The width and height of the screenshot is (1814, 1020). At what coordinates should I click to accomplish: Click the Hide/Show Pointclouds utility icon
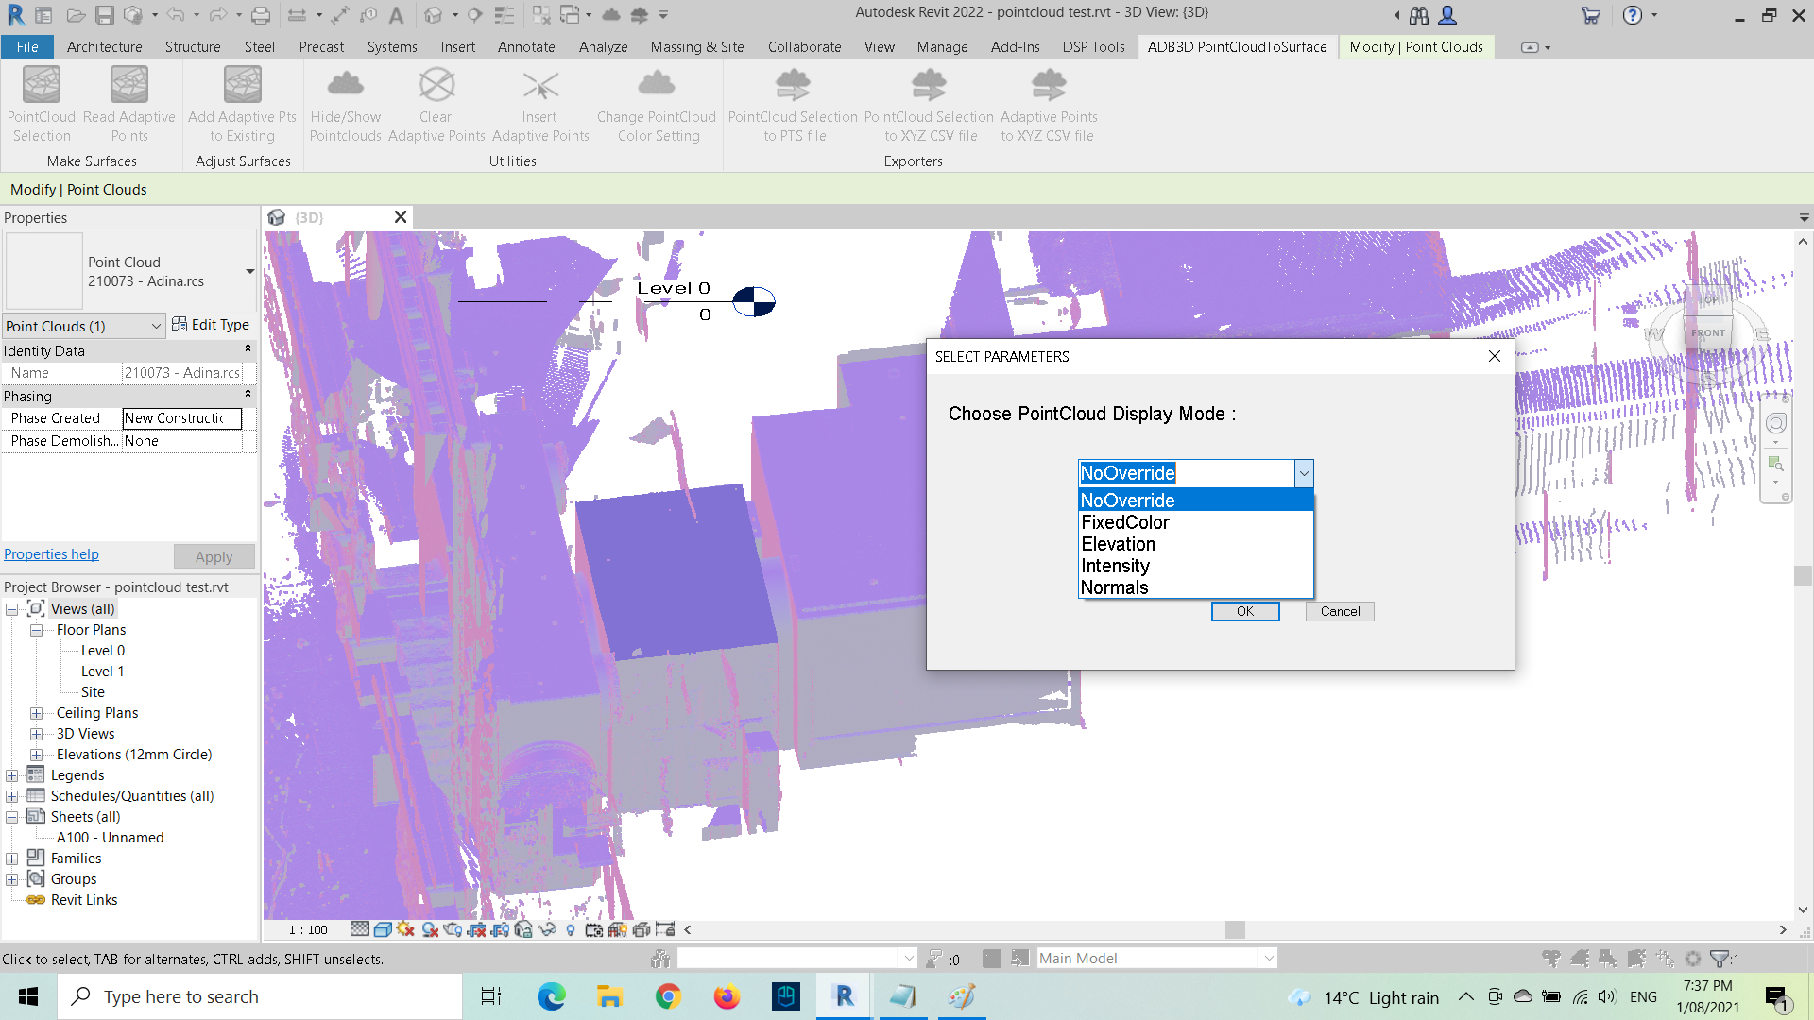point(345,85)
